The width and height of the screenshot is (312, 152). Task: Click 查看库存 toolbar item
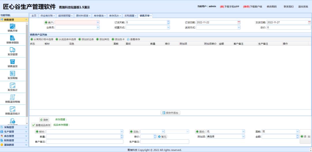pyautogui.click(x=133, y=39)
